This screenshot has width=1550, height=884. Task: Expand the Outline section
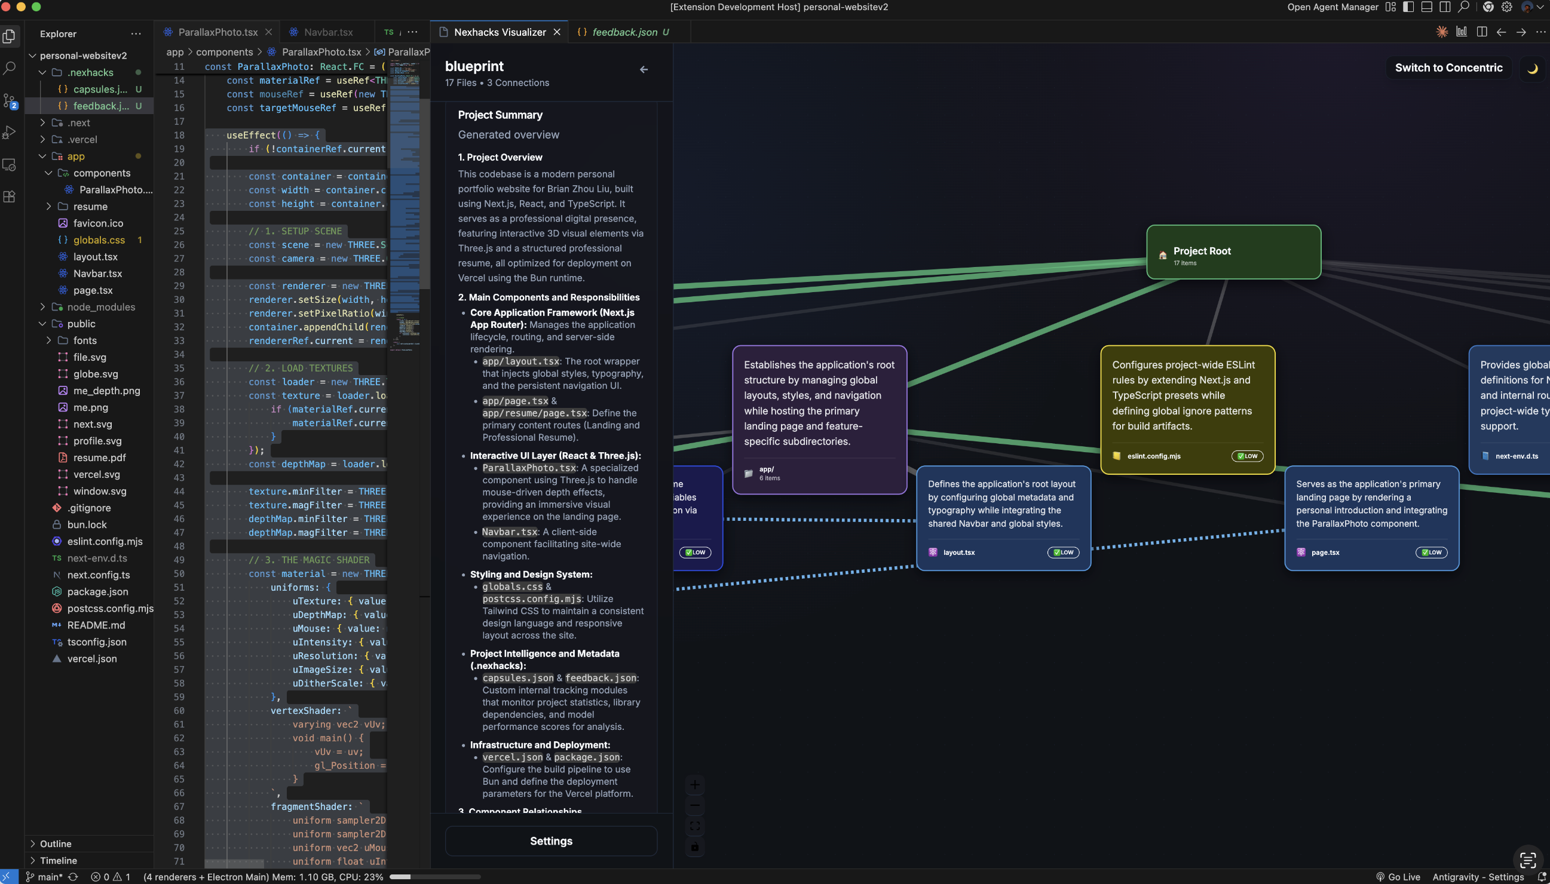(x=55, y=844)
